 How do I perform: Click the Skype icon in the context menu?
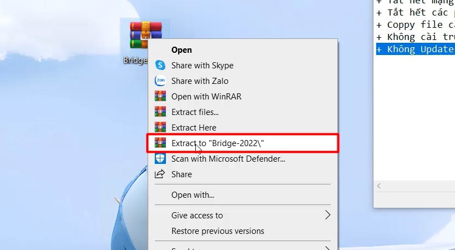[x=160, y=65]
